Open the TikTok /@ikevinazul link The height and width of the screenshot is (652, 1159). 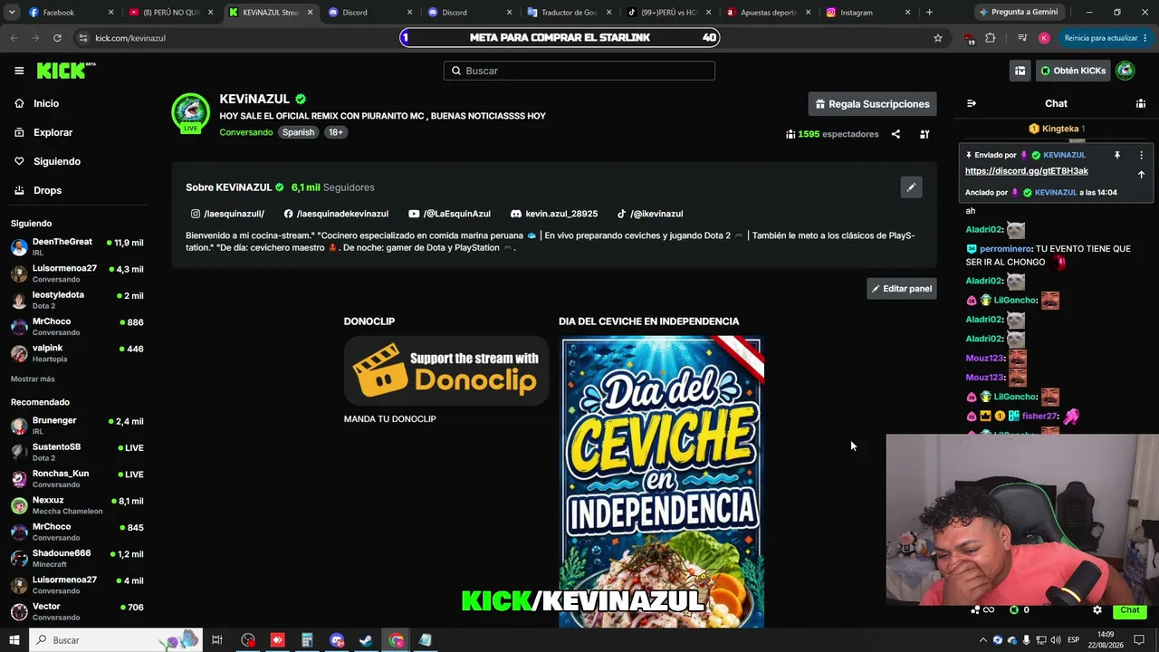coord(650,214)
